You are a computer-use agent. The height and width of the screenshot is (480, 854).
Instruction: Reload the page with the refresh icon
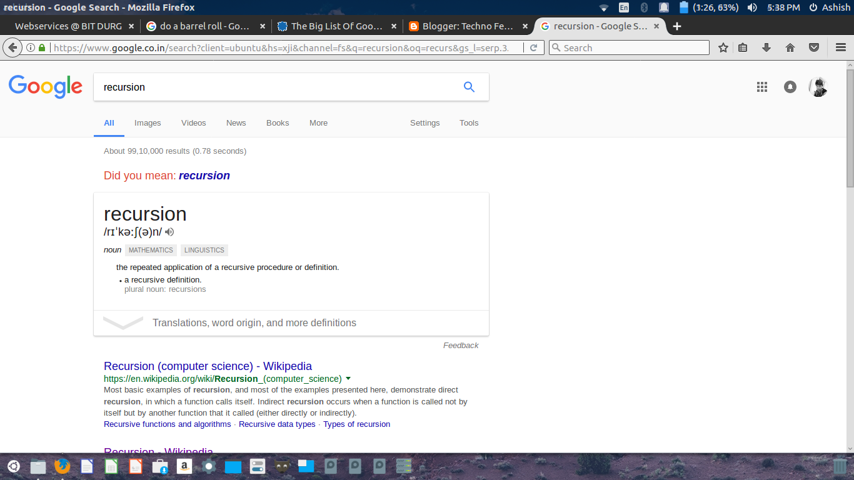pyautogui.click(x=533, y=48)
